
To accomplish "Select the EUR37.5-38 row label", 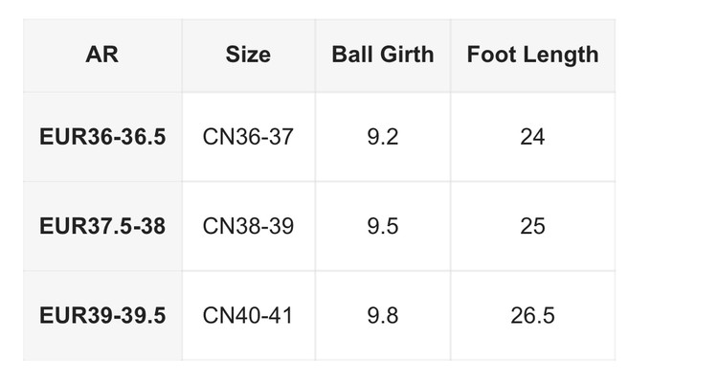I will coord(102,226).
